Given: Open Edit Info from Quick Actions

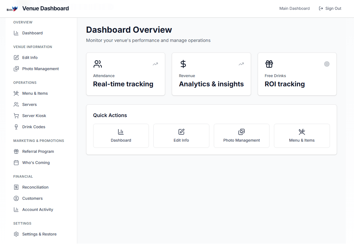Looking at the screenshot, I should (x=181, y=136).
